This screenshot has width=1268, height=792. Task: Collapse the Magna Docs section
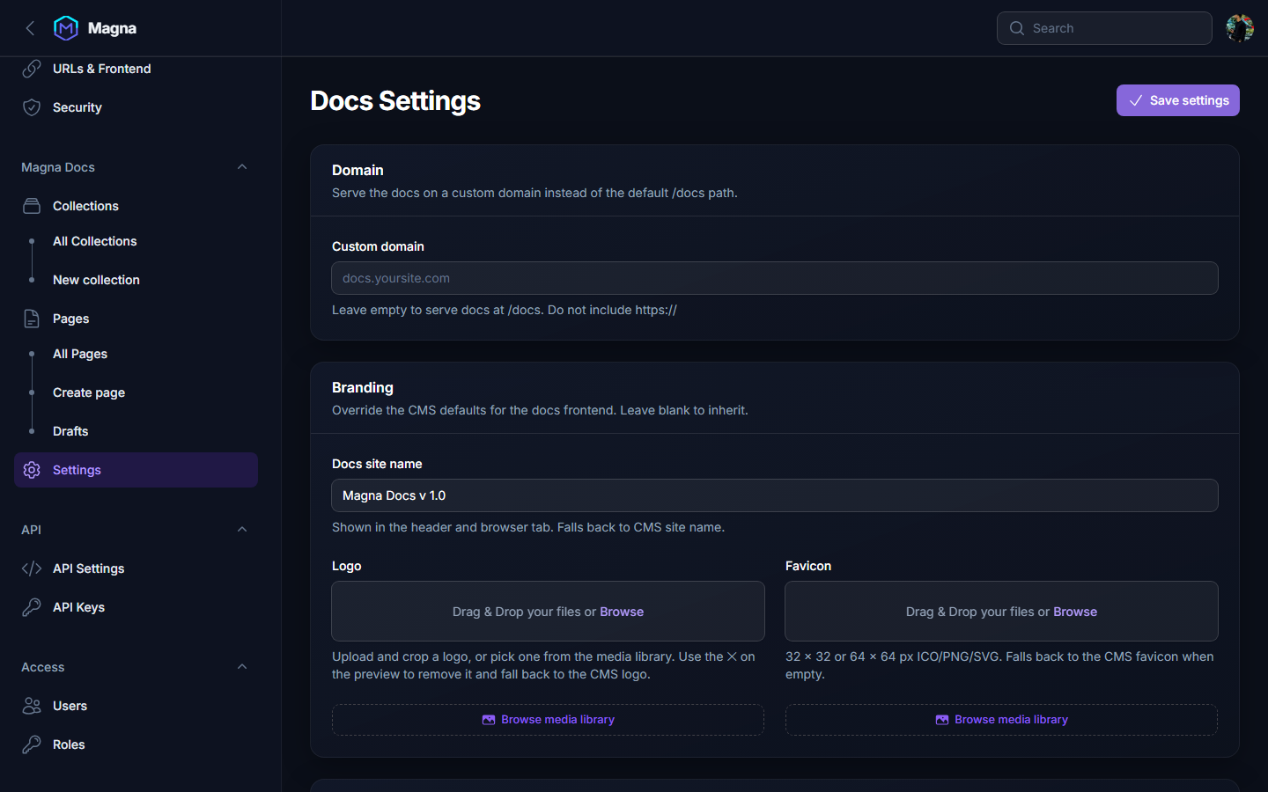(242, 167)
